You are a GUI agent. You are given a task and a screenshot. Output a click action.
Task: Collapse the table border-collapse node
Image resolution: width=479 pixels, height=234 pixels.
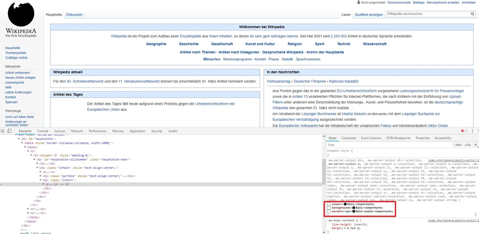click(x=22, y=143)
